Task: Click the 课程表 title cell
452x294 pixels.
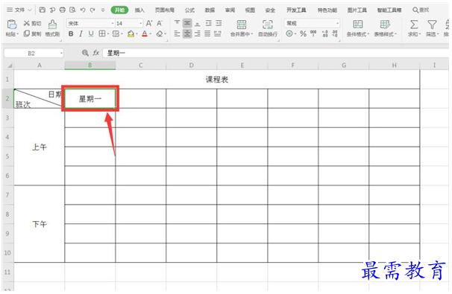Action: pyautogui.click(x=217, y=80)
